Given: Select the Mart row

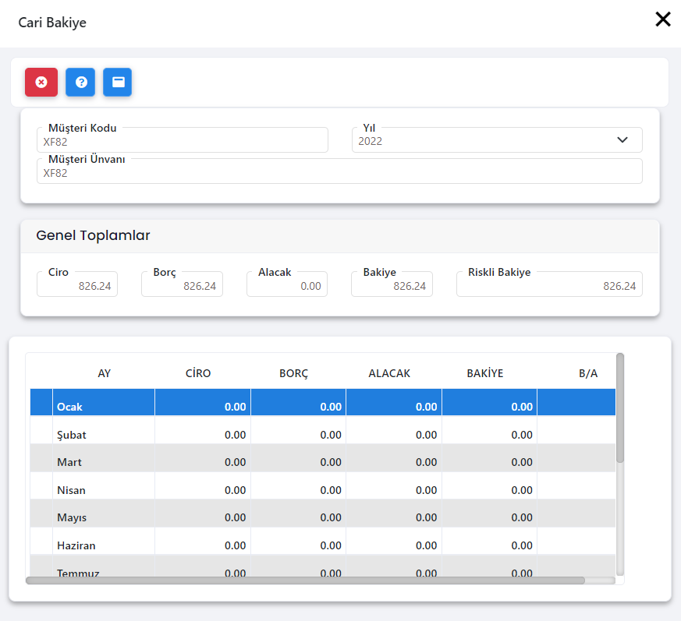Looking at the screenshot, I should [x=323, y=458].
